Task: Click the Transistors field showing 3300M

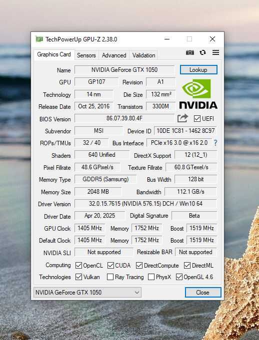Action: point(160,106)
